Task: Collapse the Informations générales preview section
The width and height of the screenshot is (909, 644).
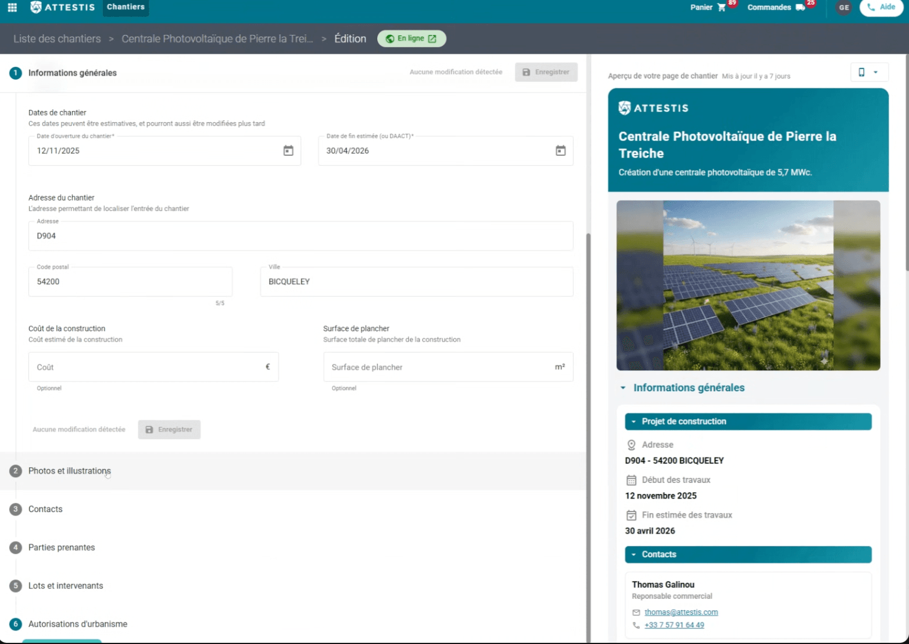Action: pyautogui.click(x=623, y=388)
